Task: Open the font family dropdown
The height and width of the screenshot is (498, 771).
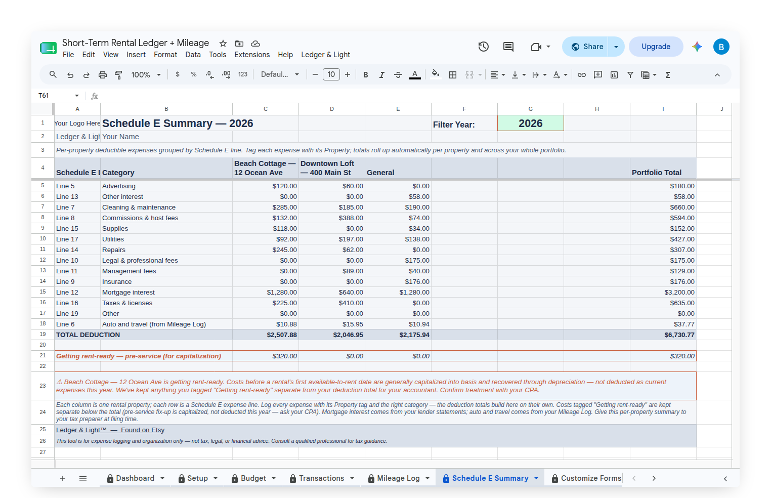Action: (x=280, y=74)
